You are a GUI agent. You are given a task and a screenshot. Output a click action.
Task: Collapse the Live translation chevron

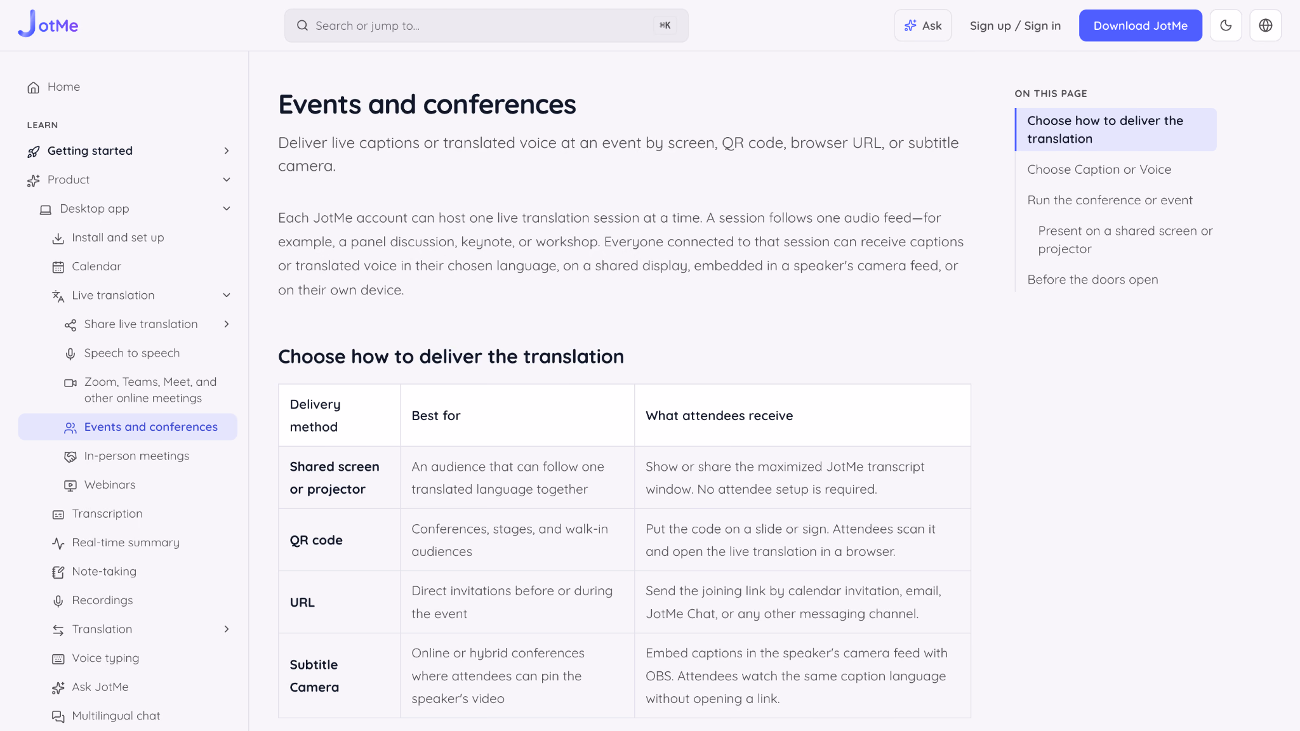(x=227, y=296)
